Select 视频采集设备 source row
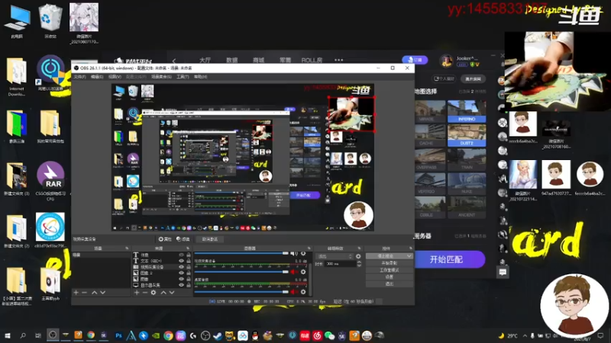 click(162, 268)
